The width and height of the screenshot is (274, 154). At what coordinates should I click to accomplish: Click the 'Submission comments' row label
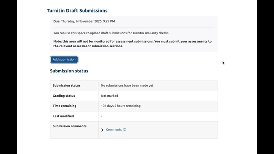point(70,126)
